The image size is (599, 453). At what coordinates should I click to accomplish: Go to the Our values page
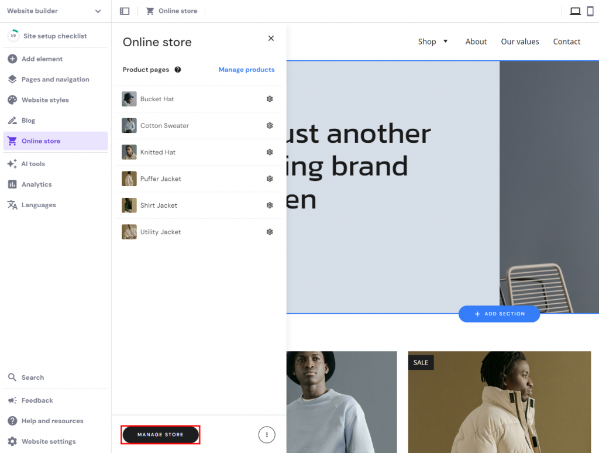(x=519, y=42)
